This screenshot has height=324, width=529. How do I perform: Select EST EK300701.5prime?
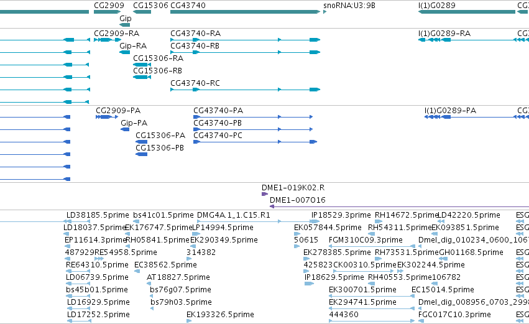coord(362,290)
